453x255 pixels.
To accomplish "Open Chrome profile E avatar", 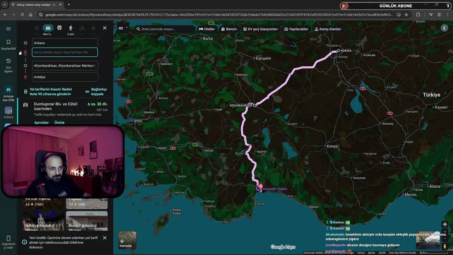I will [x=439, y=15].
